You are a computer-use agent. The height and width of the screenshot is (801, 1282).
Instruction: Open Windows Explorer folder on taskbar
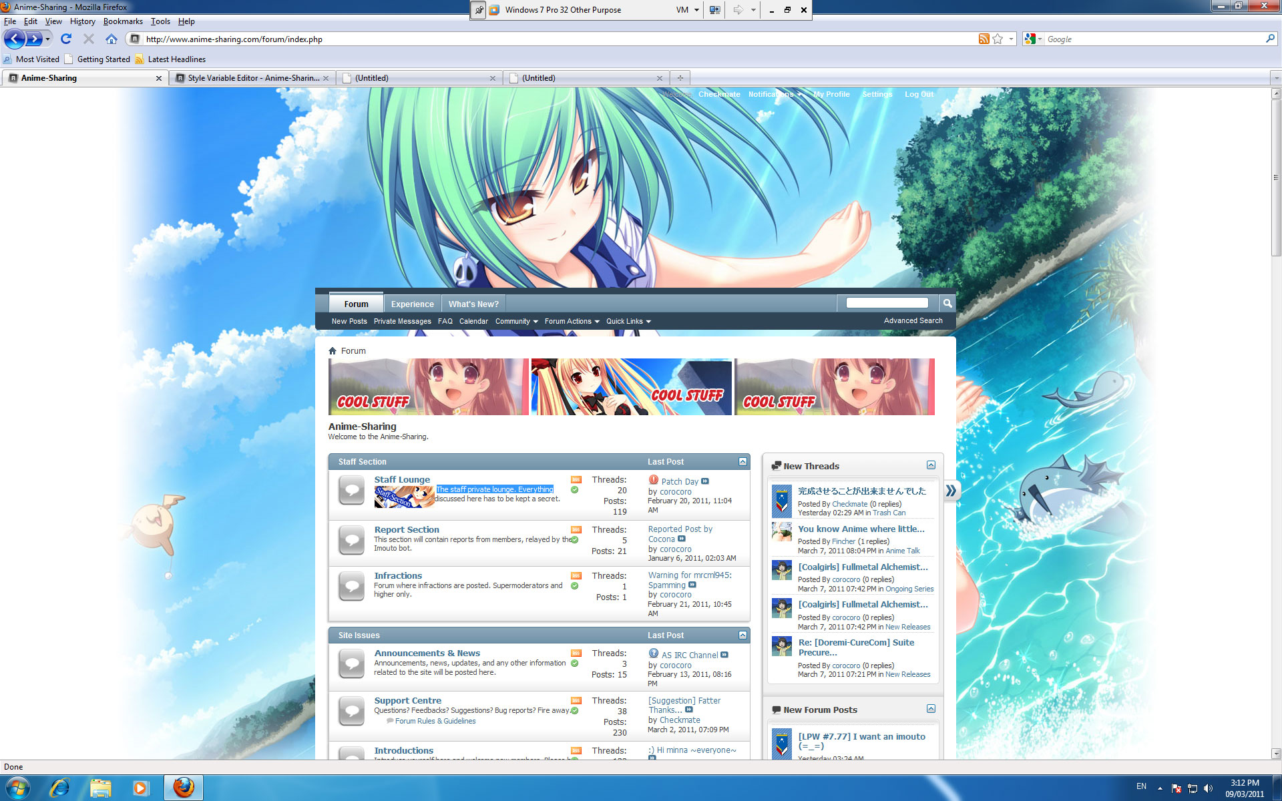coord(100,788)
